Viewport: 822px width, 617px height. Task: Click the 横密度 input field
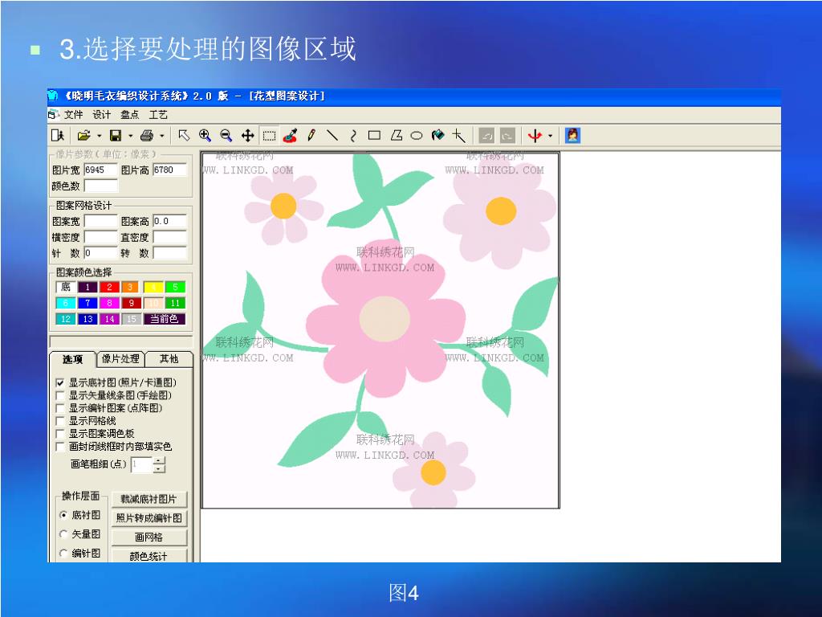[x=100, y=237]
